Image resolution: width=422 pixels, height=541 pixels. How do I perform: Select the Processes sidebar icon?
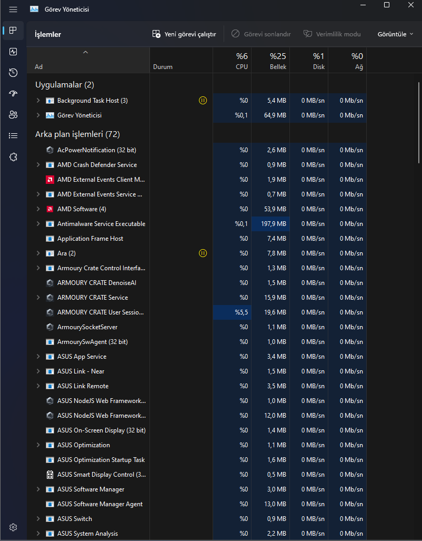click(x=13, y=31)
